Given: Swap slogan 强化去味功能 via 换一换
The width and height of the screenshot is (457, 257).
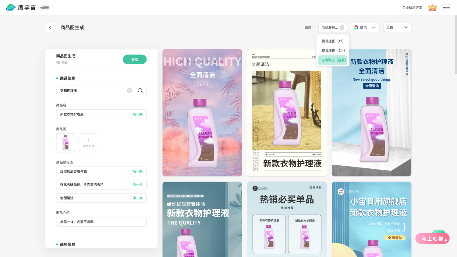Looking at the screenshot, I should (137, 185).
